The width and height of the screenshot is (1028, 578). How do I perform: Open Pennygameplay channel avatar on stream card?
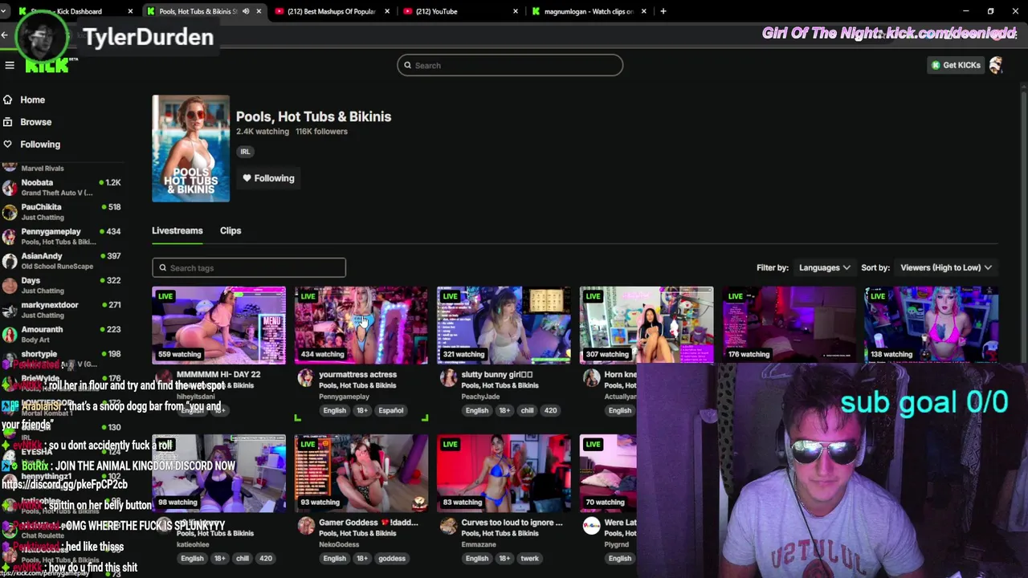(x=305, y=378)
